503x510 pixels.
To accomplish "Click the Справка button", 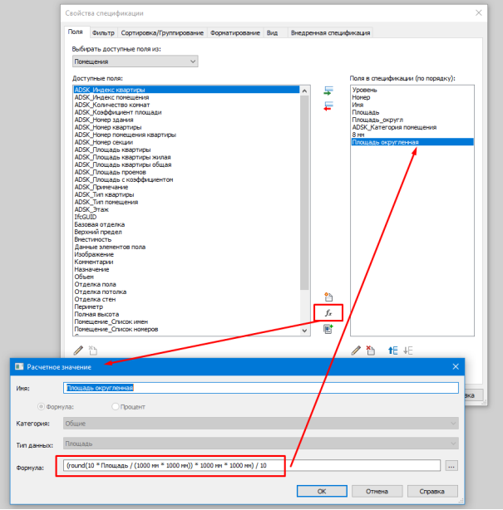I will coord(432,491).
